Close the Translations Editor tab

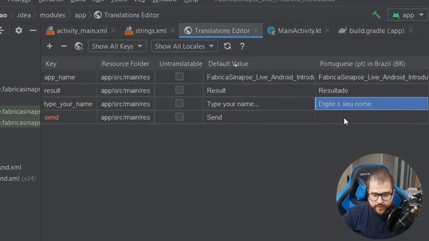256,30
